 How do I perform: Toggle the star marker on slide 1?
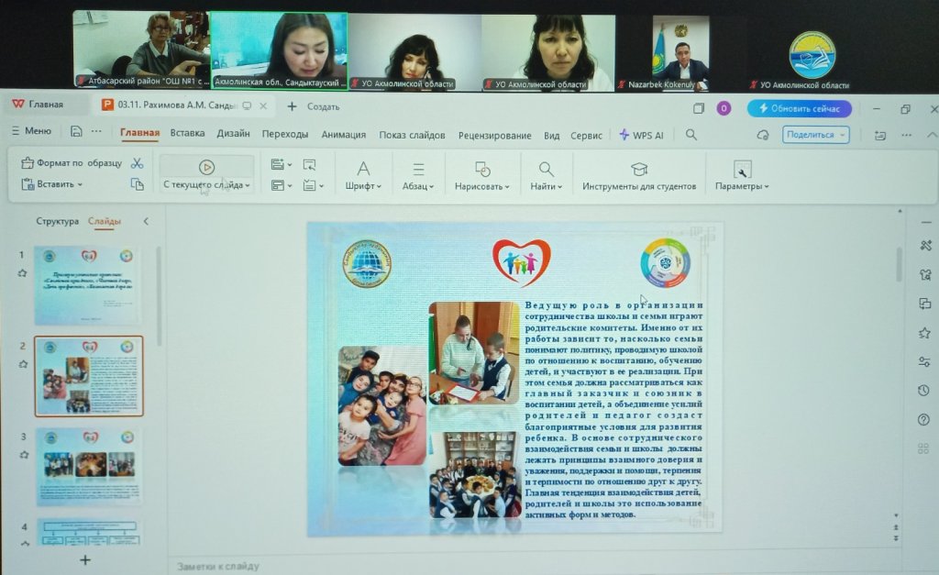pyautogui.click(x=23, y=272)
